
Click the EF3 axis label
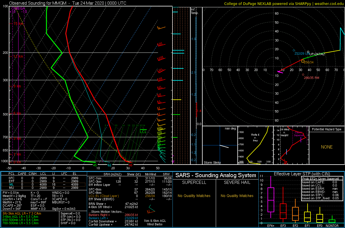pos(283,226)
